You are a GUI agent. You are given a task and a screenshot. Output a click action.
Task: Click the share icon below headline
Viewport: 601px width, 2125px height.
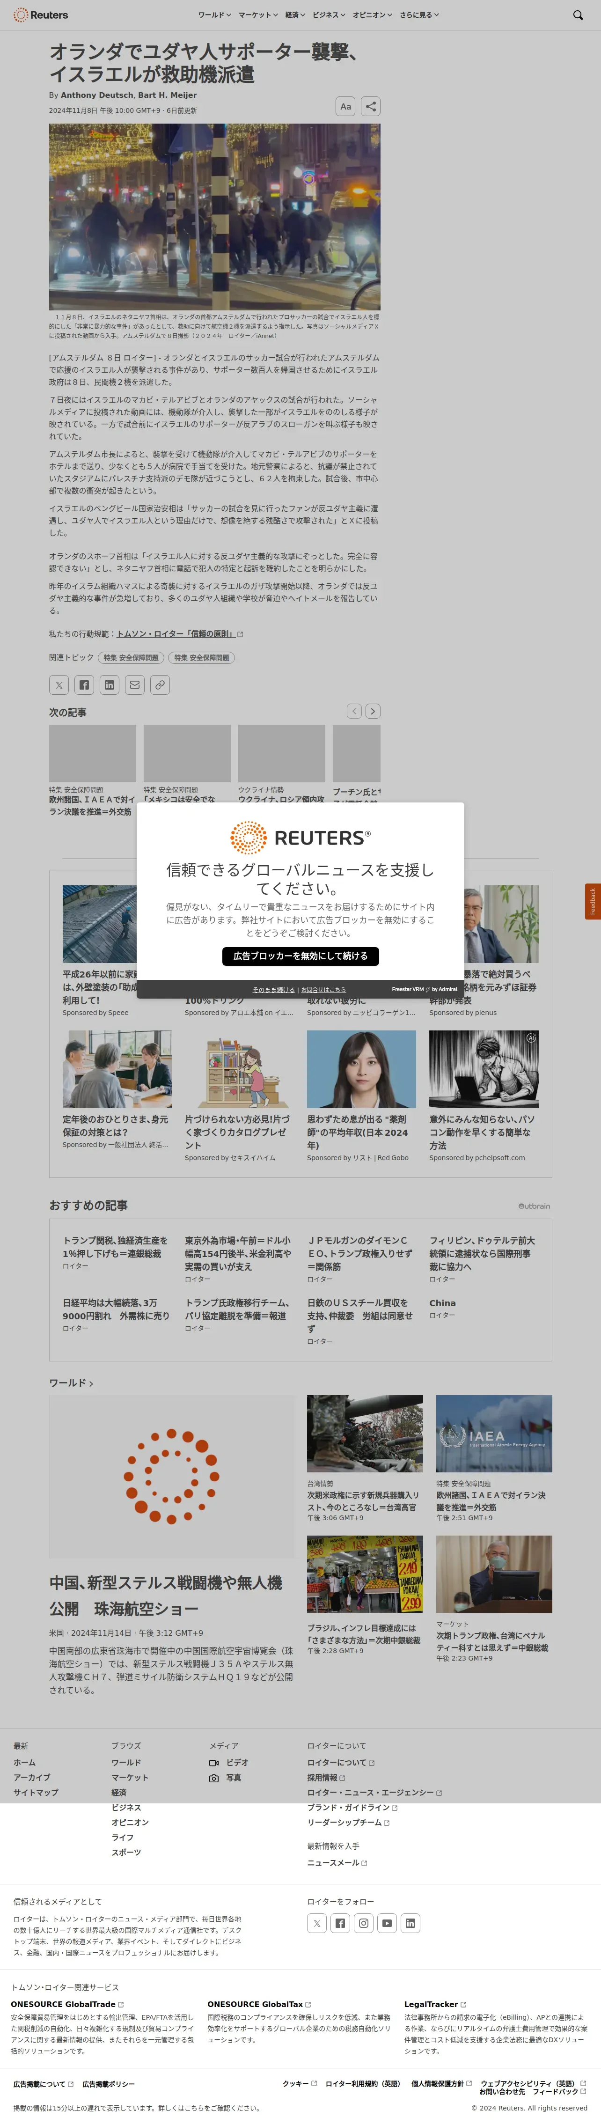(x=370, y=106)
